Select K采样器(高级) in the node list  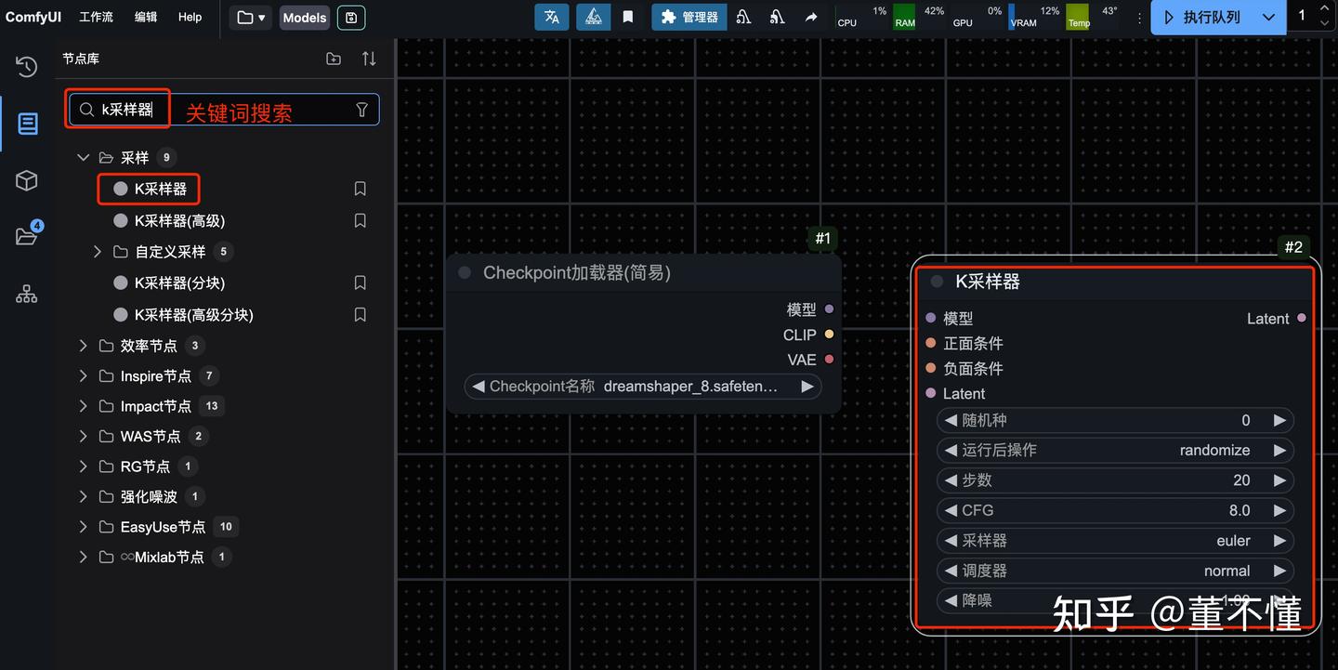pos(179,221)
